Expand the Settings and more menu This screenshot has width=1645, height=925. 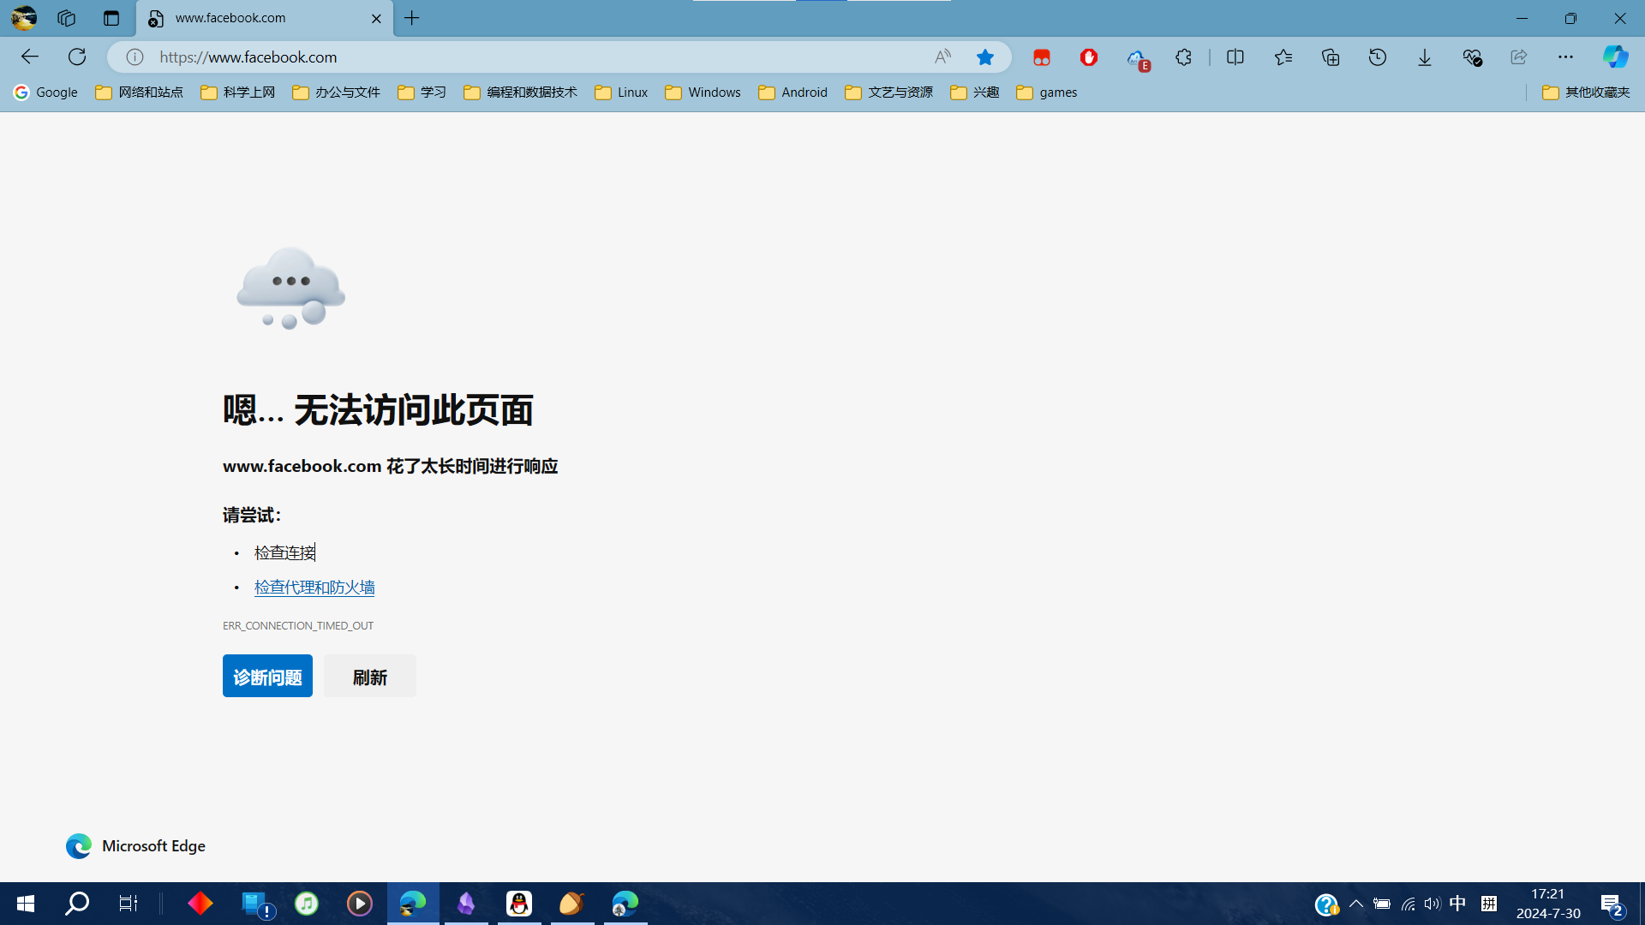1565,57
